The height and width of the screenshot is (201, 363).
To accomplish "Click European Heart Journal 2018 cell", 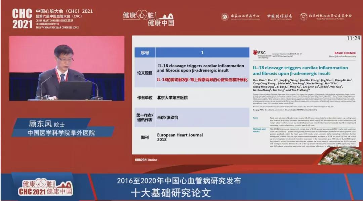I will tap(180, 137).
